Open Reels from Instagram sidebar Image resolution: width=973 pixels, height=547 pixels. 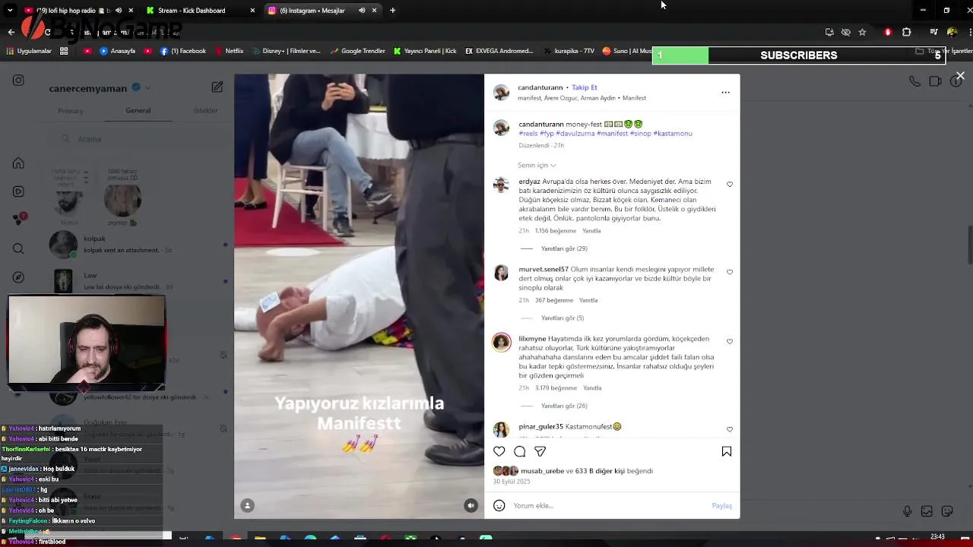pyautogui.click(x=18, y=191)
